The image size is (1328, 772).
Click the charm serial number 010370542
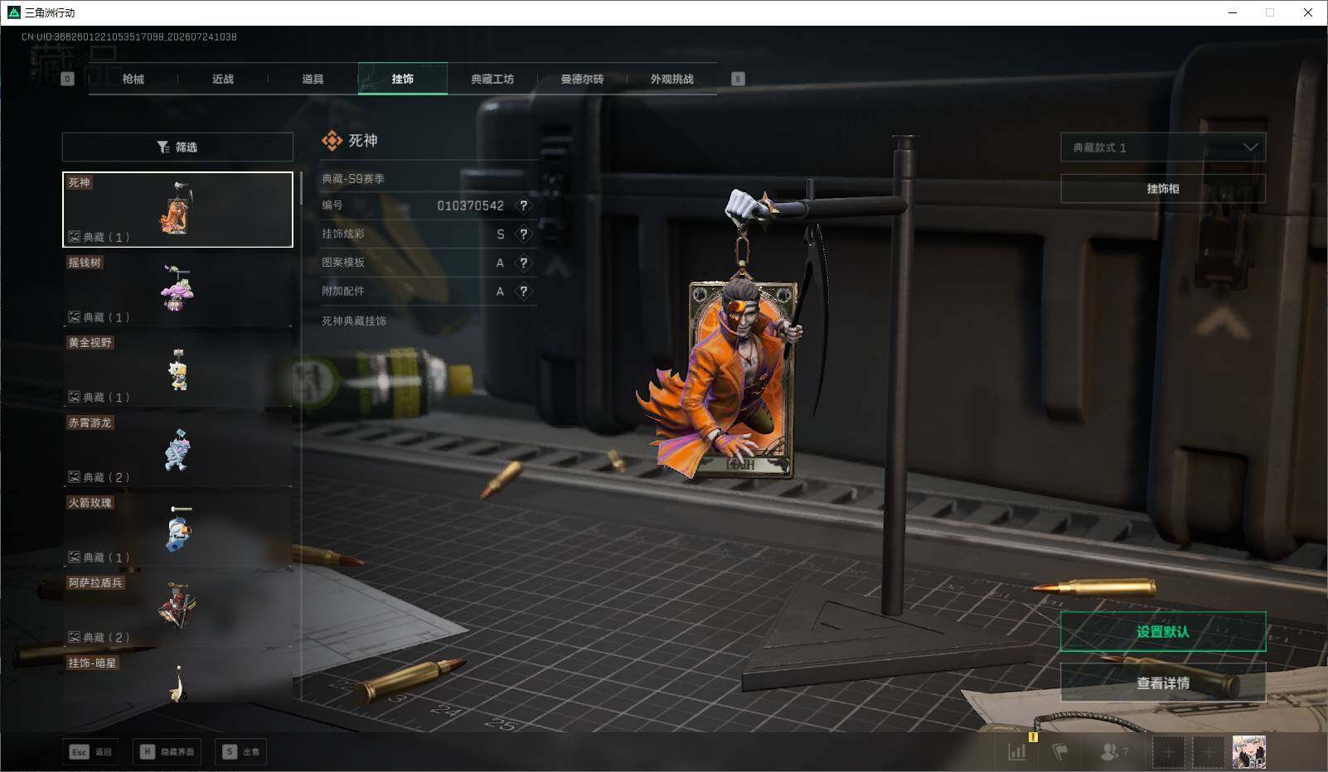point(470,205)
